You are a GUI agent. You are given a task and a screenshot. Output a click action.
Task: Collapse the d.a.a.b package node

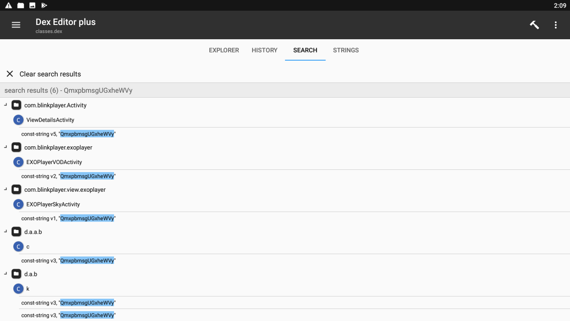(x=6, y=231)
